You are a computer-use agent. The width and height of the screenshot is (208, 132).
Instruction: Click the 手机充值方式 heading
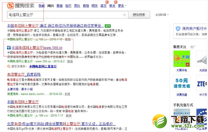183,105
